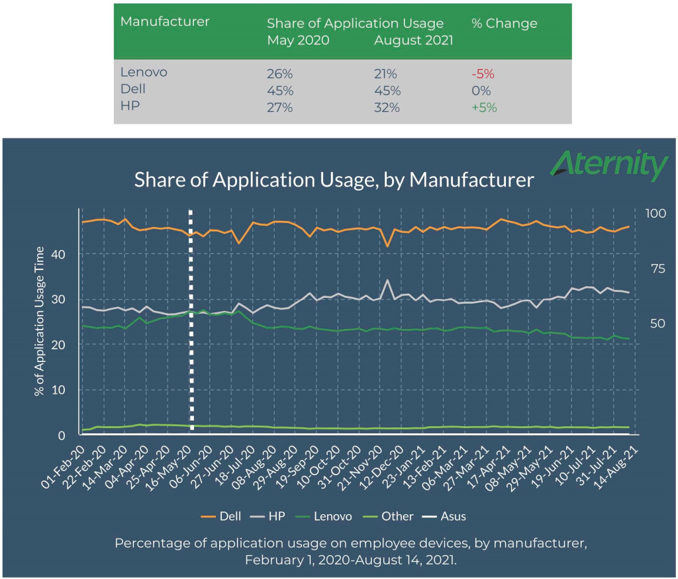Click the "% of Application Usage Time" axis label

click(x=39, y=321)
